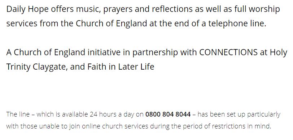Click the bold phone number 0800 804 8044
The height and width of the screenshot is (140, 293).
click(168, 114)
